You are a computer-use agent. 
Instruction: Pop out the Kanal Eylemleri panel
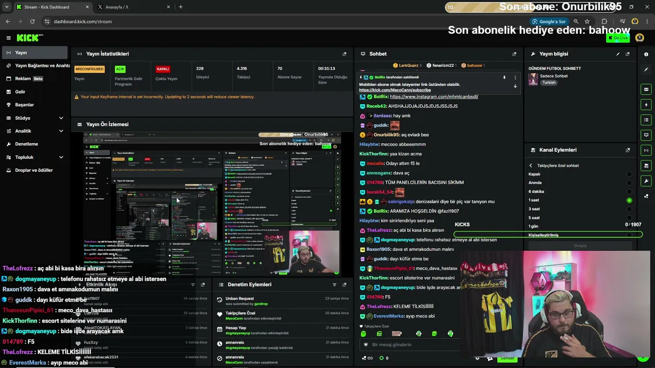[x=627, y=150]
